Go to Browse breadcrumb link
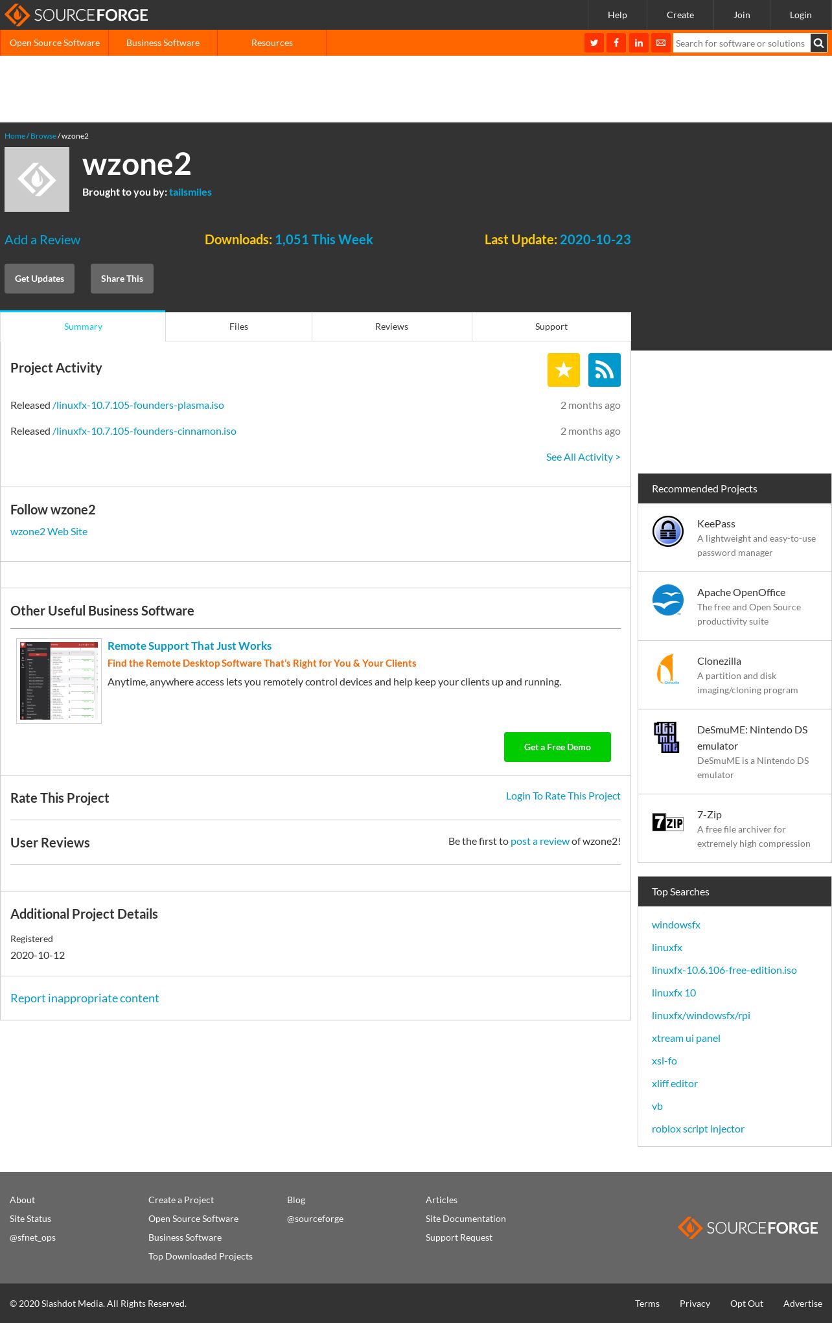This screenshot has height=1323, width=832. pos(43,136)
